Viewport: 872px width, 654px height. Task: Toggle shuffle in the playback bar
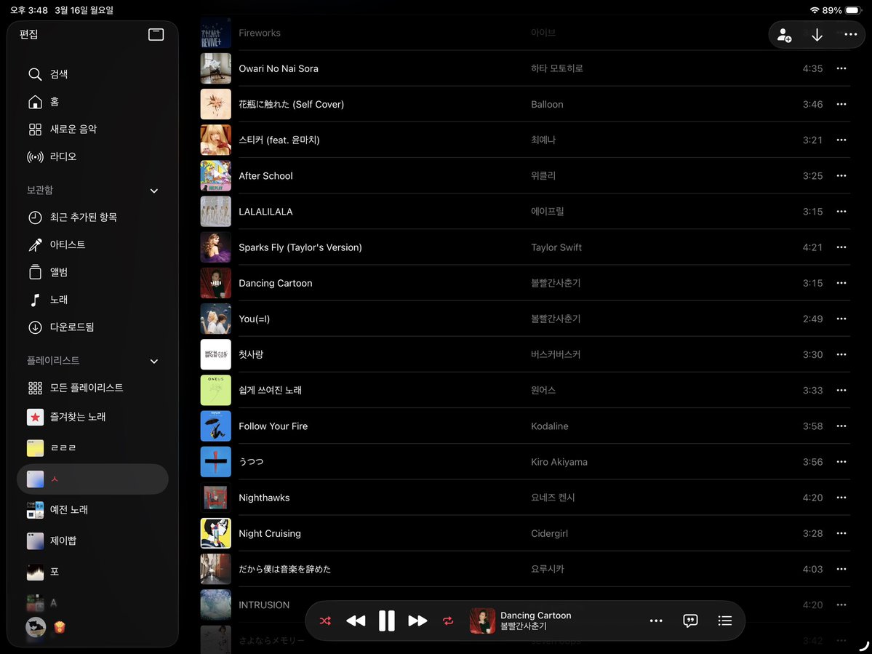point(325,621)
